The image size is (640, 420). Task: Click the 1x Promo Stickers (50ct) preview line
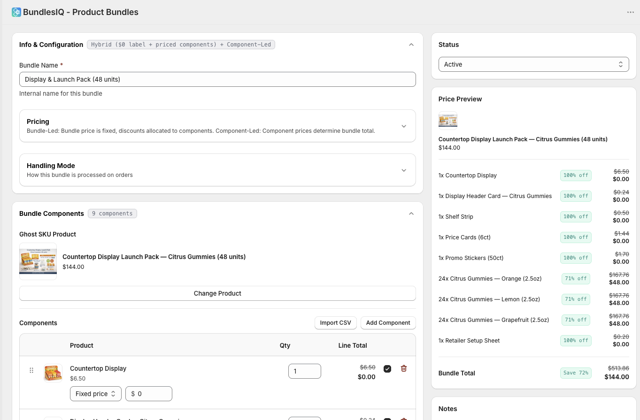click(x=534, y=258)
